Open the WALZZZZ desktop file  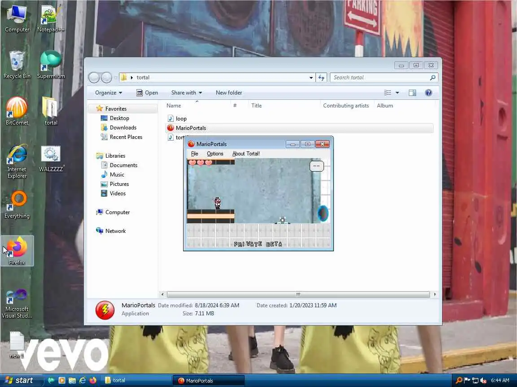pyautogui.click(x=51, y=159)
